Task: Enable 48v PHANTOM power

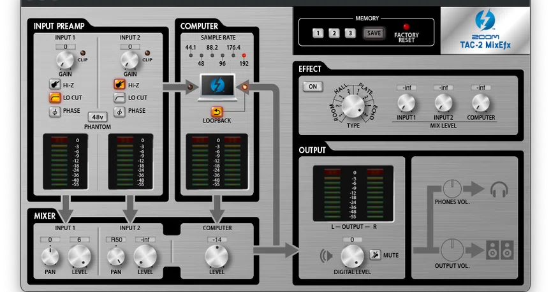Action: tap(98, 117)
